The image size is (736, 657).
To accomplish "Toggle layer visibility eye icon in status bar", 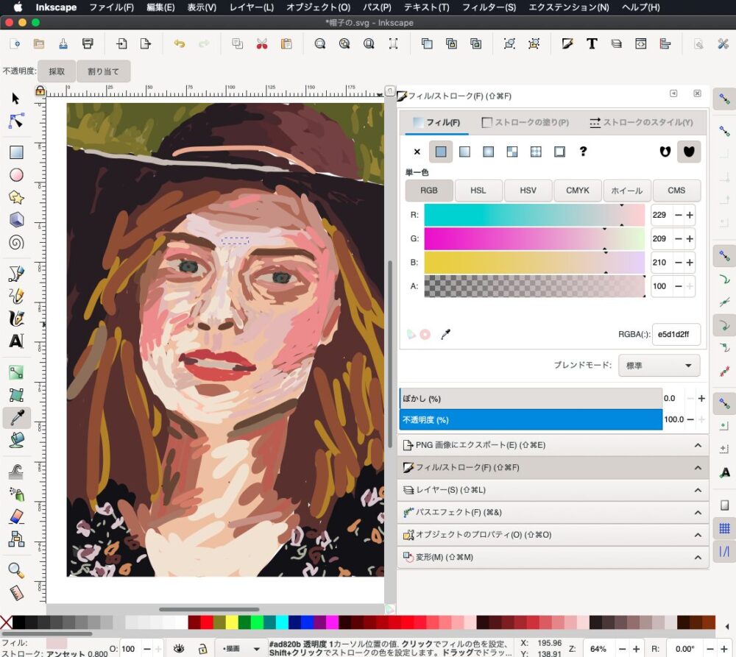I will pyautogui.click(x=179, y=648).
